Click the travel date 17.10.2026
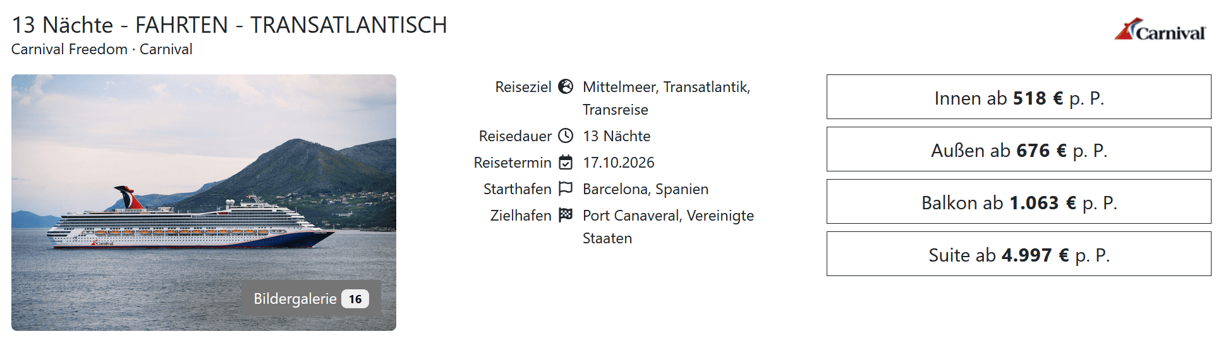 click(x=618, y=163)
